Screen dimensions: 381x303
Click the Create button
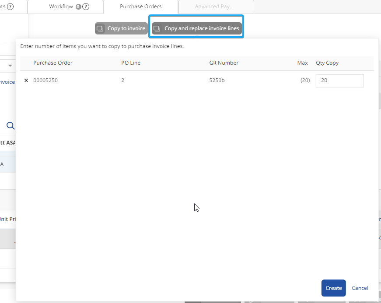click(333, 288)
